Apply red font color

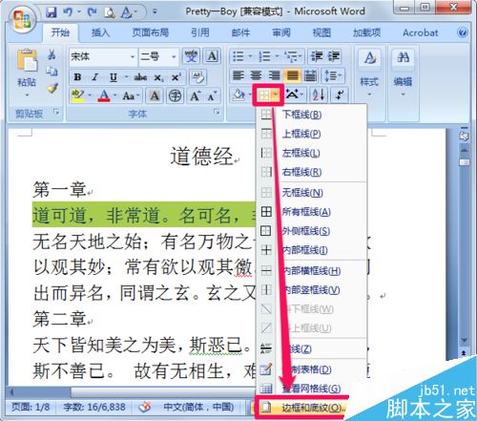coord(104,95)
